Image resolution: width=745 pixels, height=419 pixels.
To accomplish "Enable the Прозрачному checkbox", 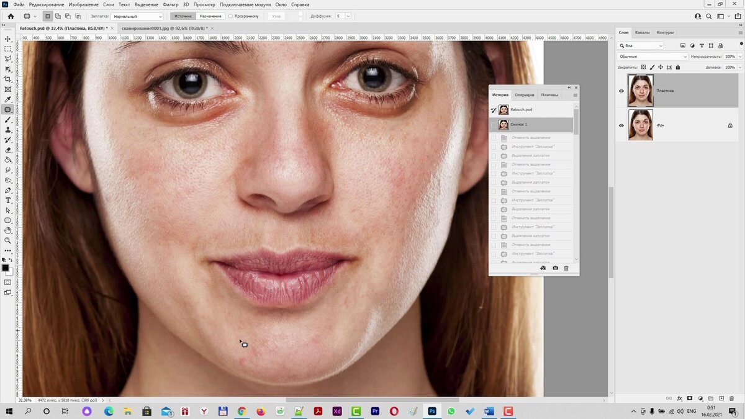I will pos(231,16).
